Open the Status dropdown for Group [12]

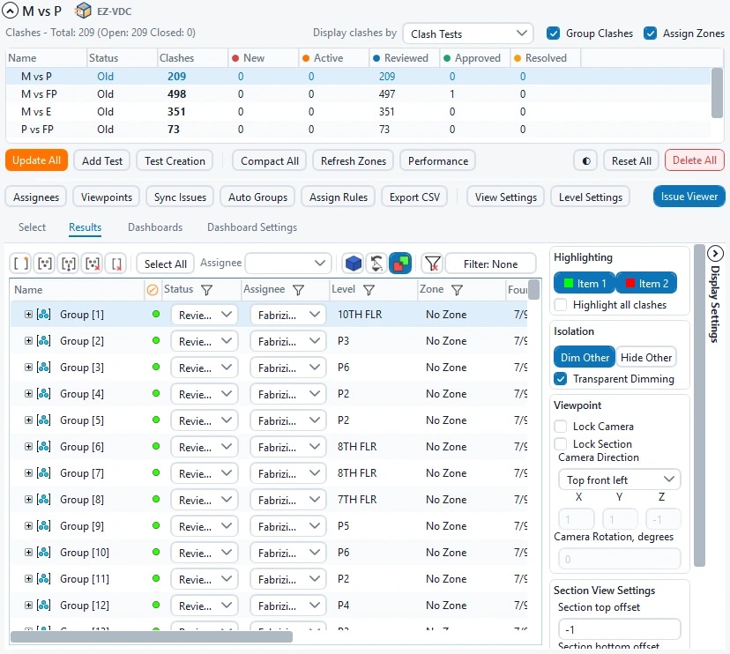pos(205,606)
